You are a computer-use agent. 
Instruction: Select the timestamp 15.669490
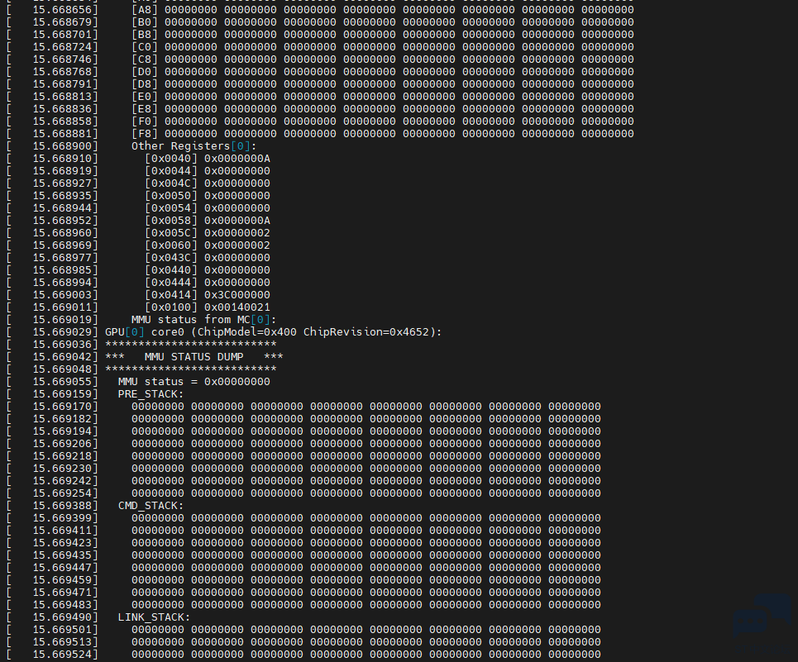pos(62,617)
